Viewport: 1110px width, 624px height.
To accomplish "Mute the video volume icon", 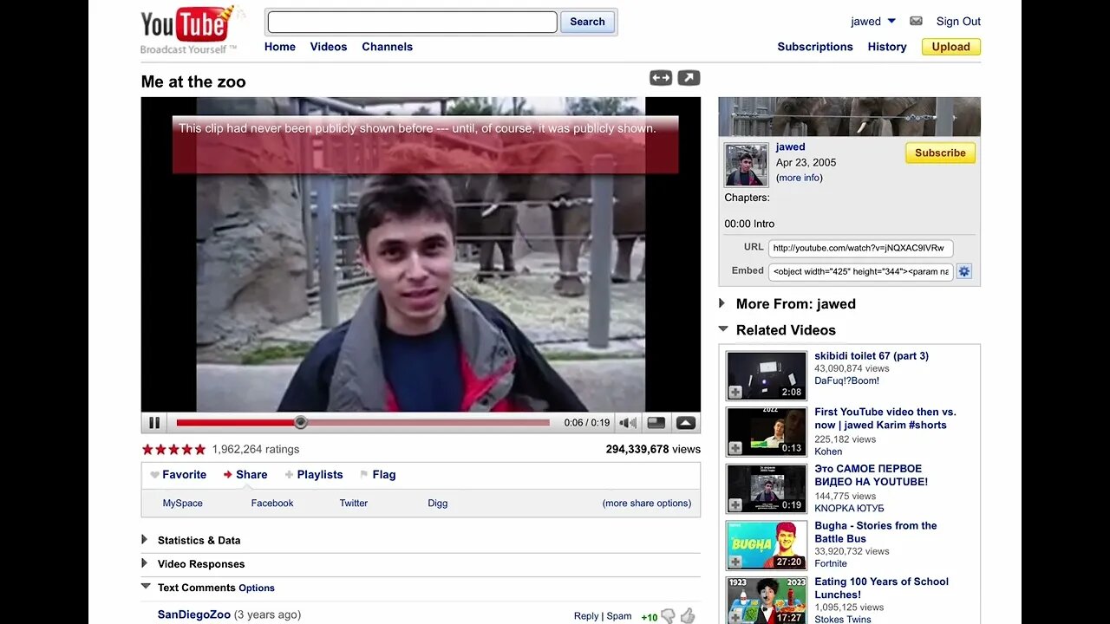I will pos(628,423).
